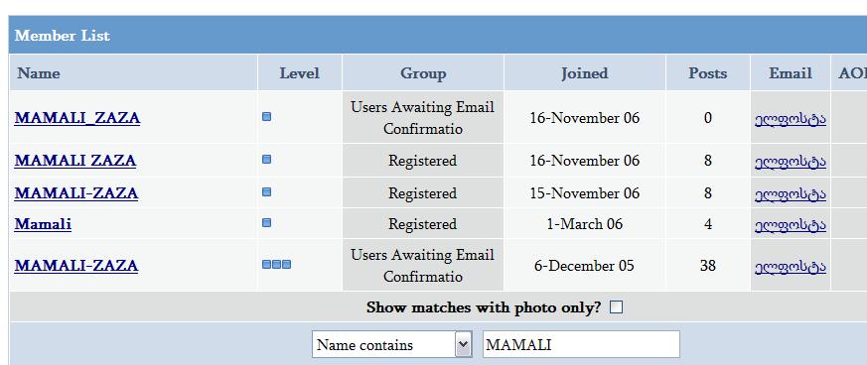The width and height of the screenshot is (867, 365).
Task: Open MAMALI-ZAZA profile joined 15-November 06
Action: [76, 193]
